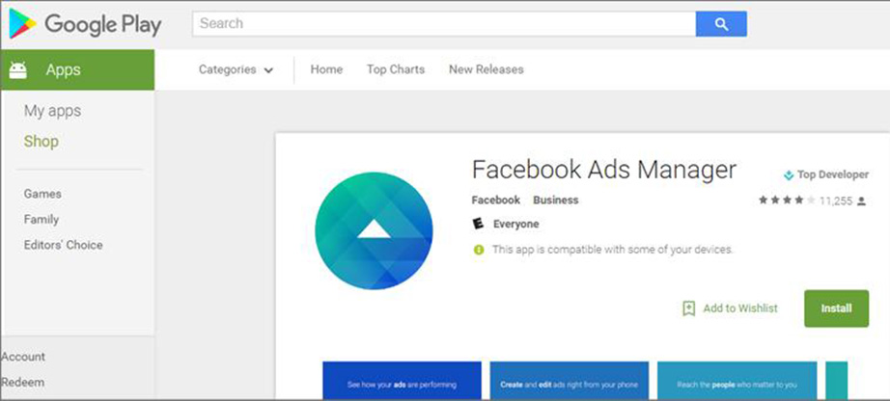Select the Apps section header
890x401 pixels.
tap(77, 69)
